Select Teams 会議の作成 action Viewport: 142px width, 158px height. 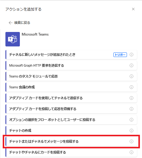click(71, 87)
